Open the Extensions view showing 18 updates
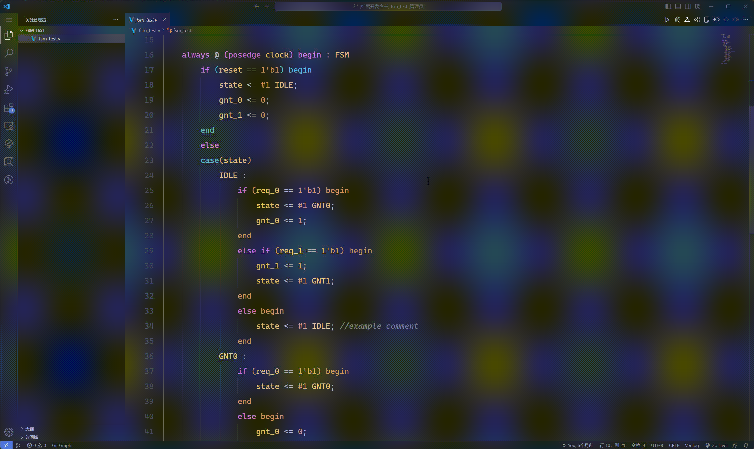This screenshot has width=754, height=449. [9, 108]
